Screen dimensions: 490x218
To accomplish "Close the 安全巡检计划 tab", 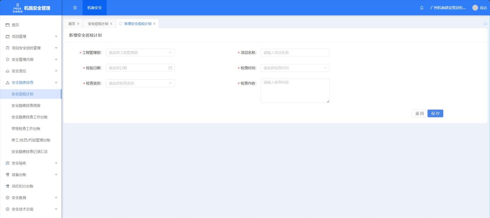I will tap(111, 24).
